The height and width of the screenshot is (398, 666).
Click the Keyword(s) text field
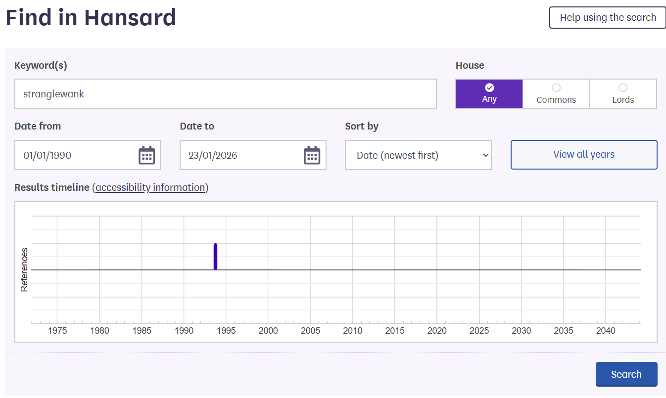pyautogui.click(x=225, y=94)
